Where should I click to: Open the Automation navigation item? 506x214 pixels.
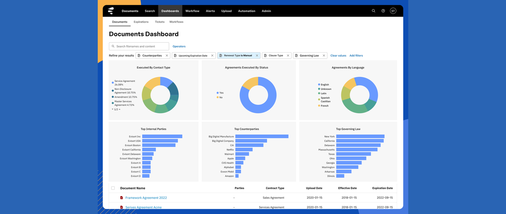coord(247,11)
